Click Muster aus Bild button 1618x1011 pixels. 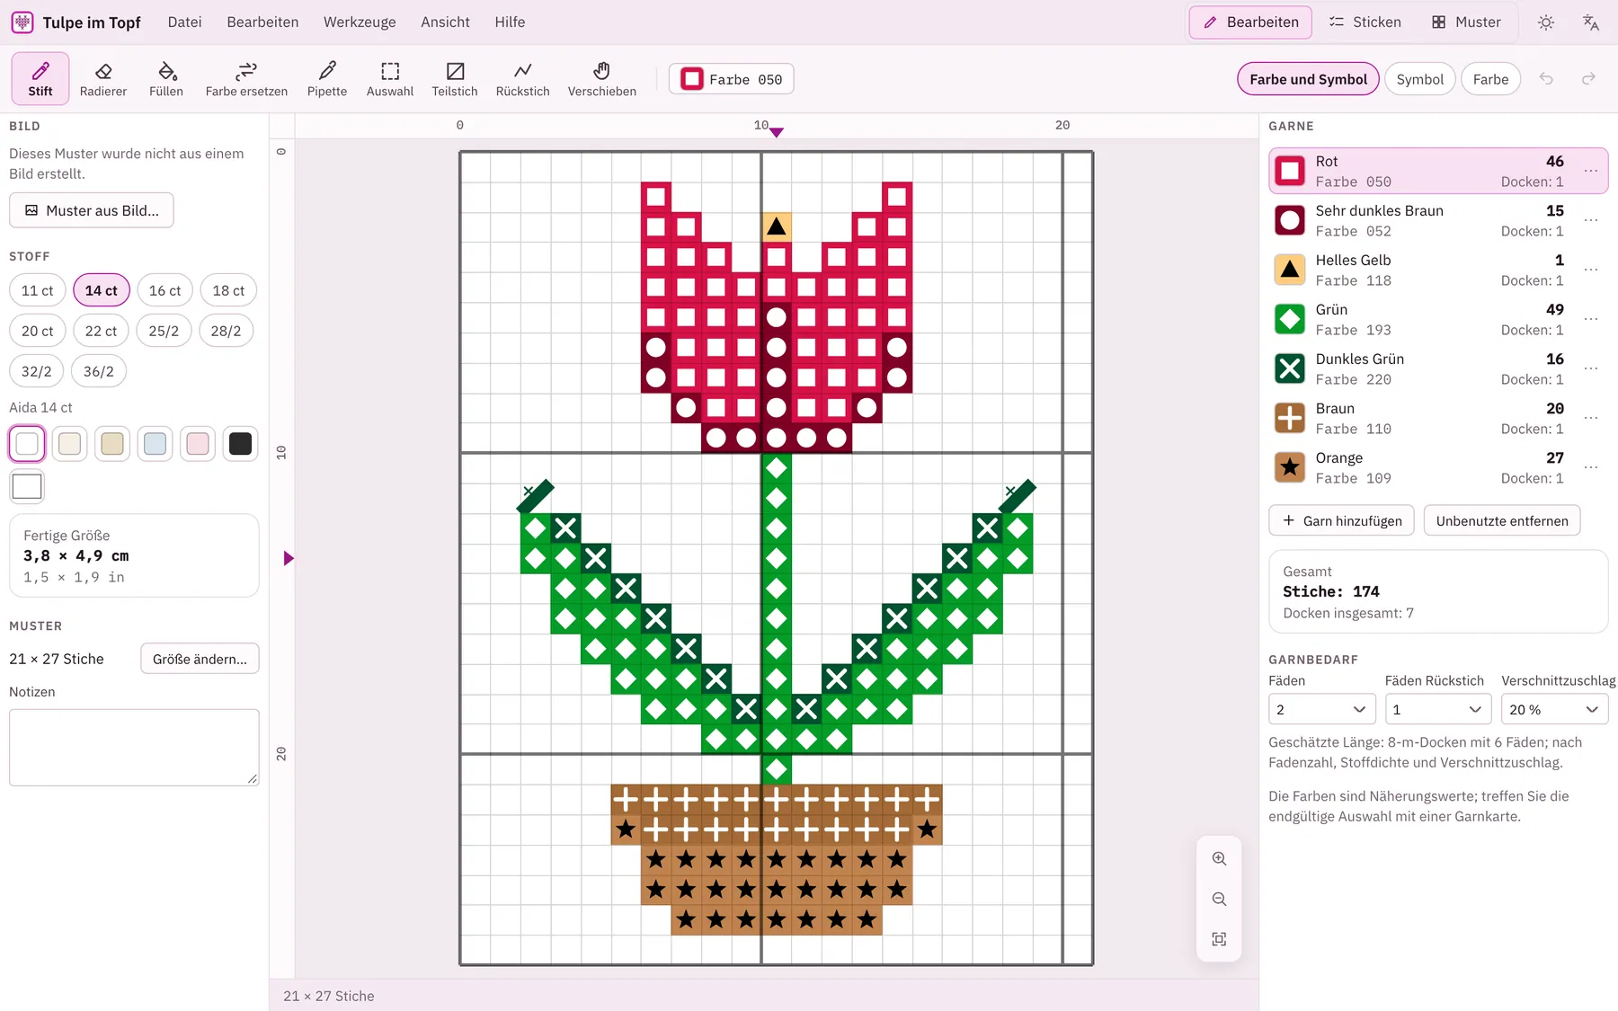coord(92,210)
